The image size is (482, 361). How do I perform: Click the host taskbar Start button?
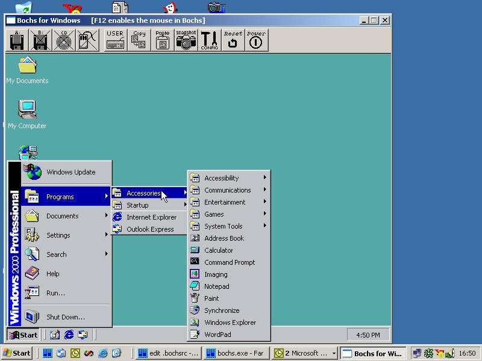(x=17, y=353)
